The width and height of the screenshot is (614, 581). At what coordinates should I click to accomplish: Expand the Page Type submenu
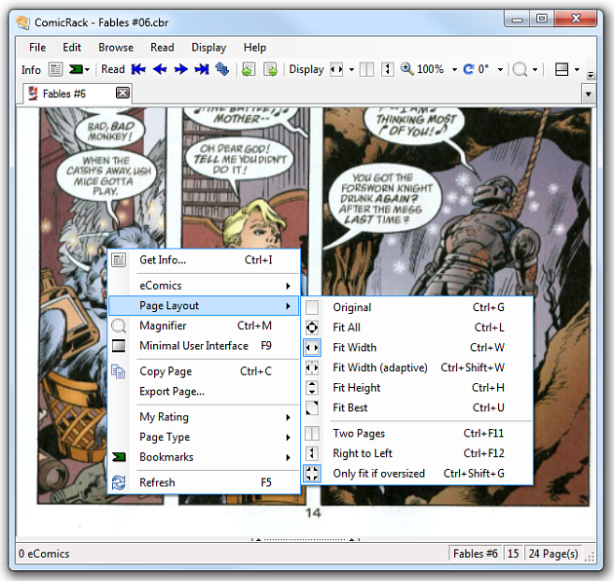coord(204,437)
